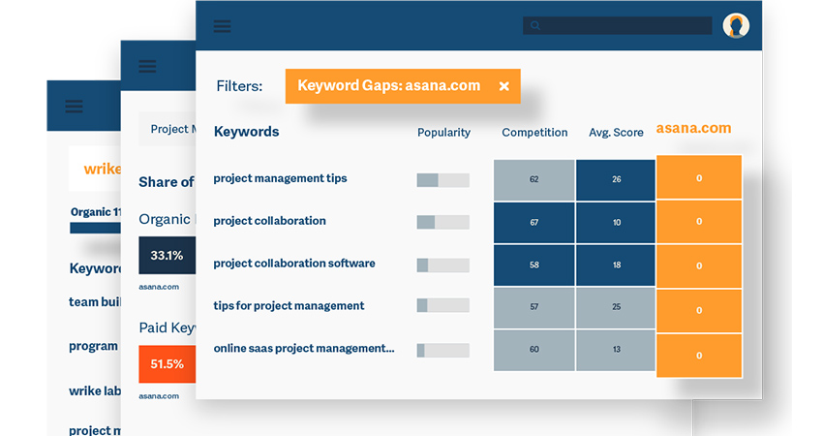The height and width of the screenshot is (436, 823).
Task: Click competition cell showing 62
Action: [534, 179]
